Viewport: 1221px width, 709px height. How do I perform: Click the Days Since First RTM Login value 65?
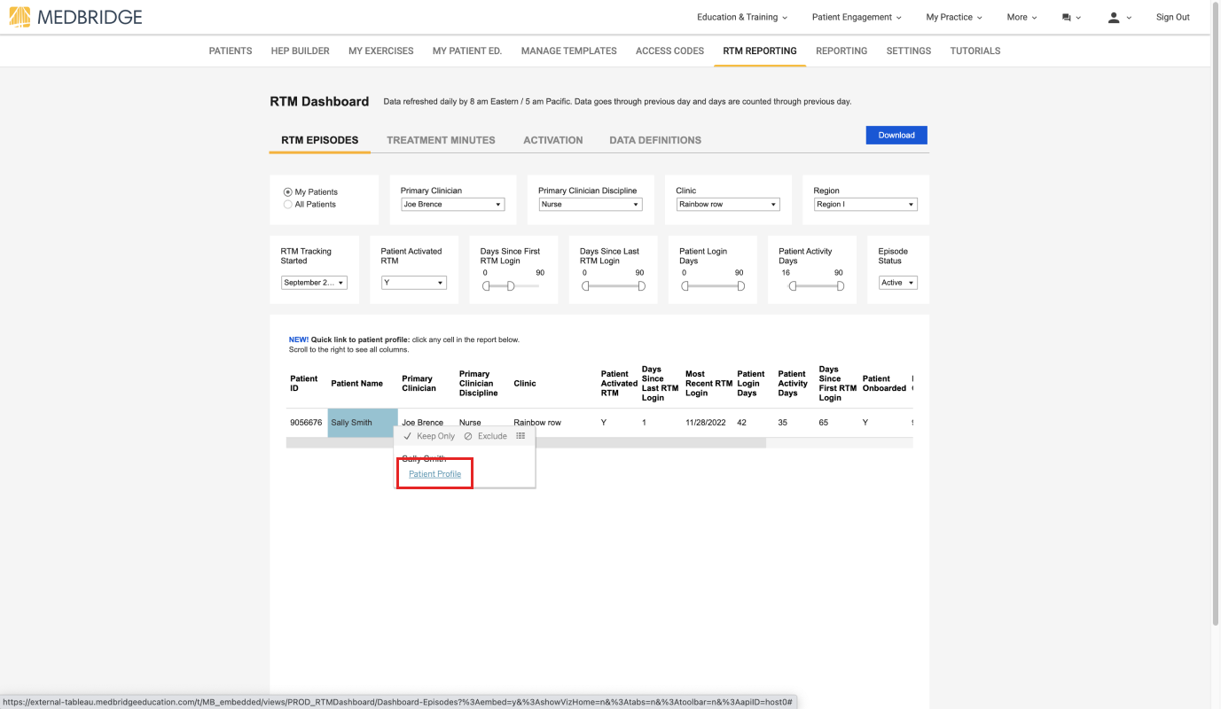(x=824, y=423)
